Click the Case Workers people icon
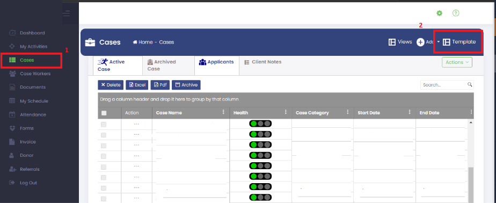496x203 pixels. click(x=12, y=74)
